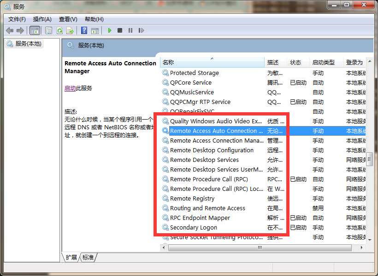This screenshot has width=378, height=276.
Task: Click the gear icon of Remote Desktop Configuration
Action: [x=165, y=150]
